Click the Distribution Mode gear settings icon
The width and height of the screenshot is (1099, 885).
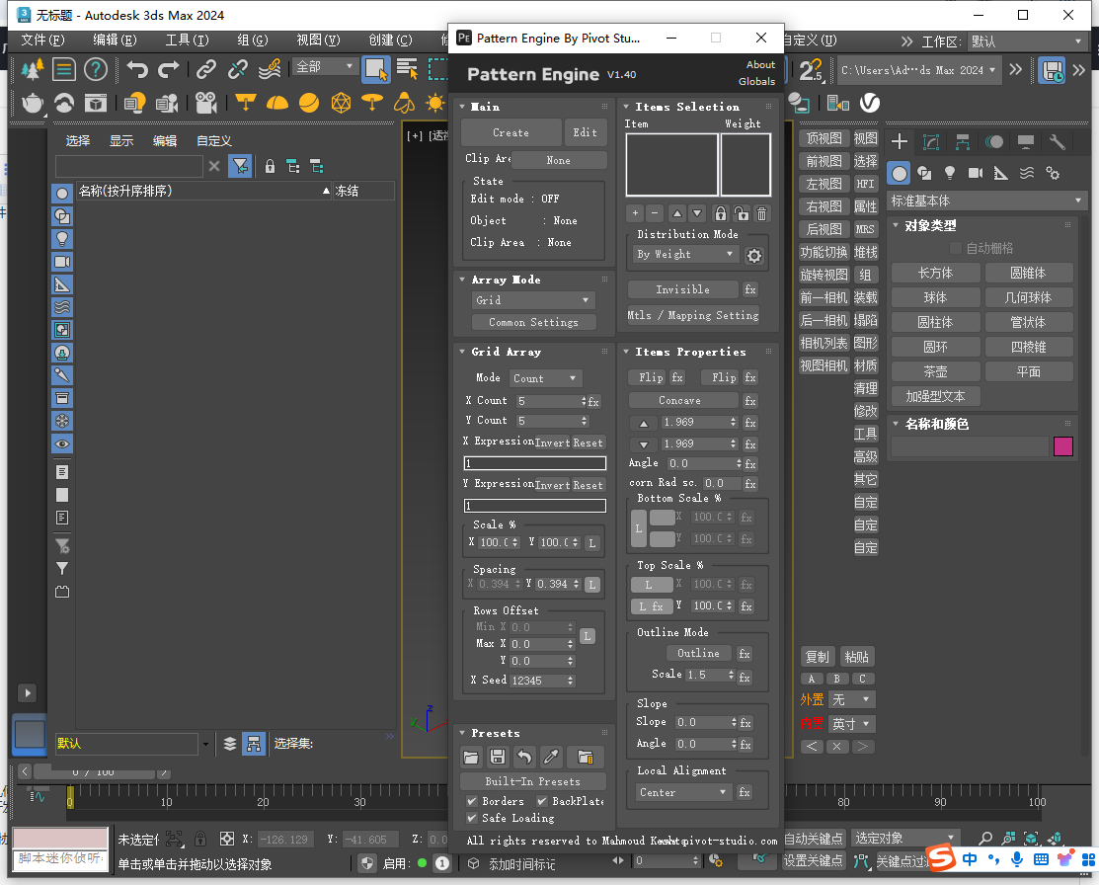(x=754, y=256)
